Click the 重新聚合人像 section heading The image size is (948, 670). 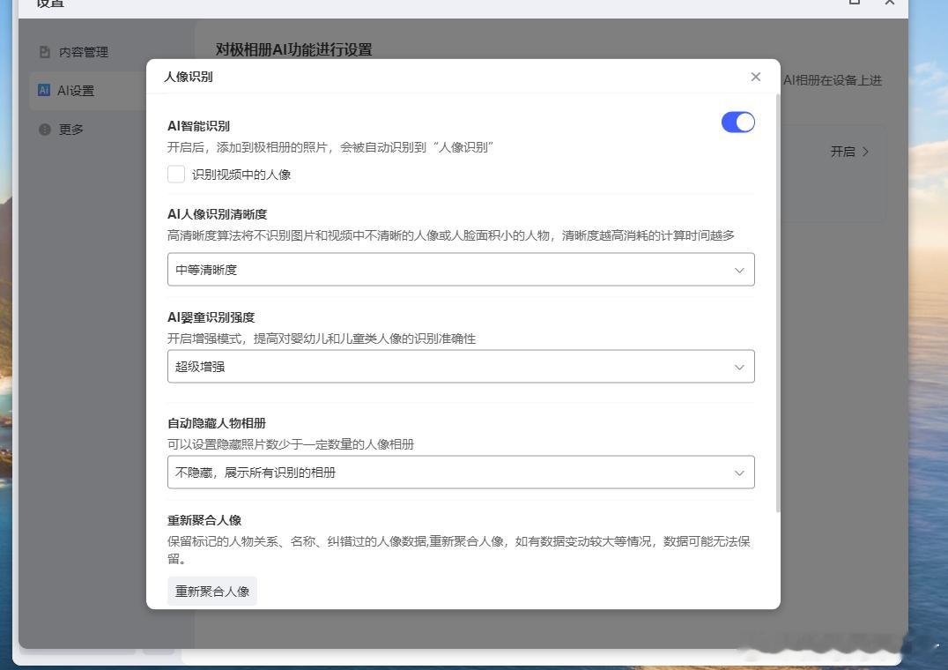(204, 520)
